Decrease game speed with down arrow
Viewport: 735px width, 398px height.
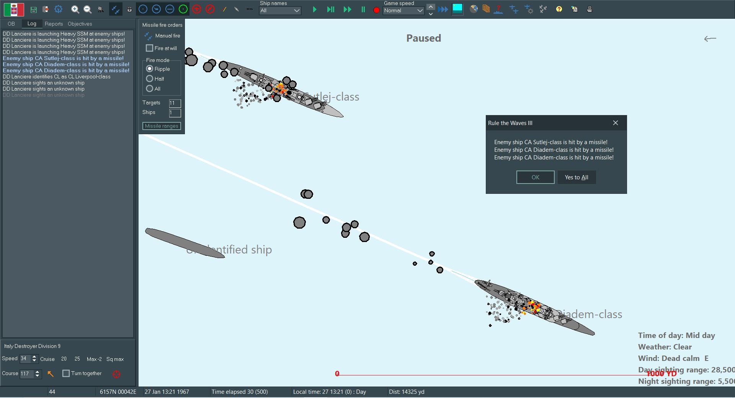tap(431, 14)
